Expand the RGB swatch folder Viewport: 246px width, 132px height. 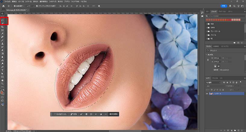(207, 23)
